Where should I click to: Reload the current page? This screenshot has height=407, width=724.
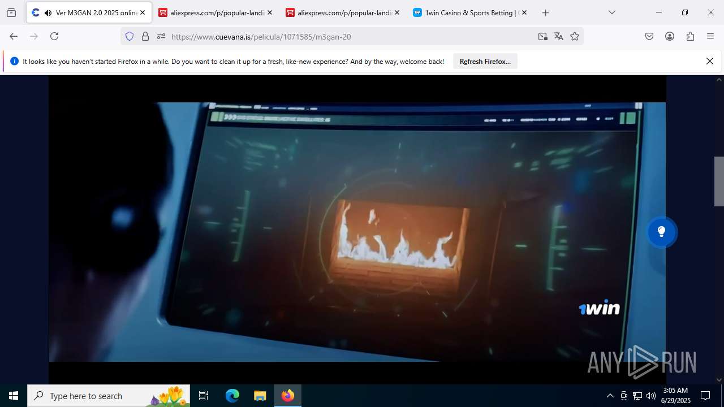pyautogui.click(x=54, y=36)
